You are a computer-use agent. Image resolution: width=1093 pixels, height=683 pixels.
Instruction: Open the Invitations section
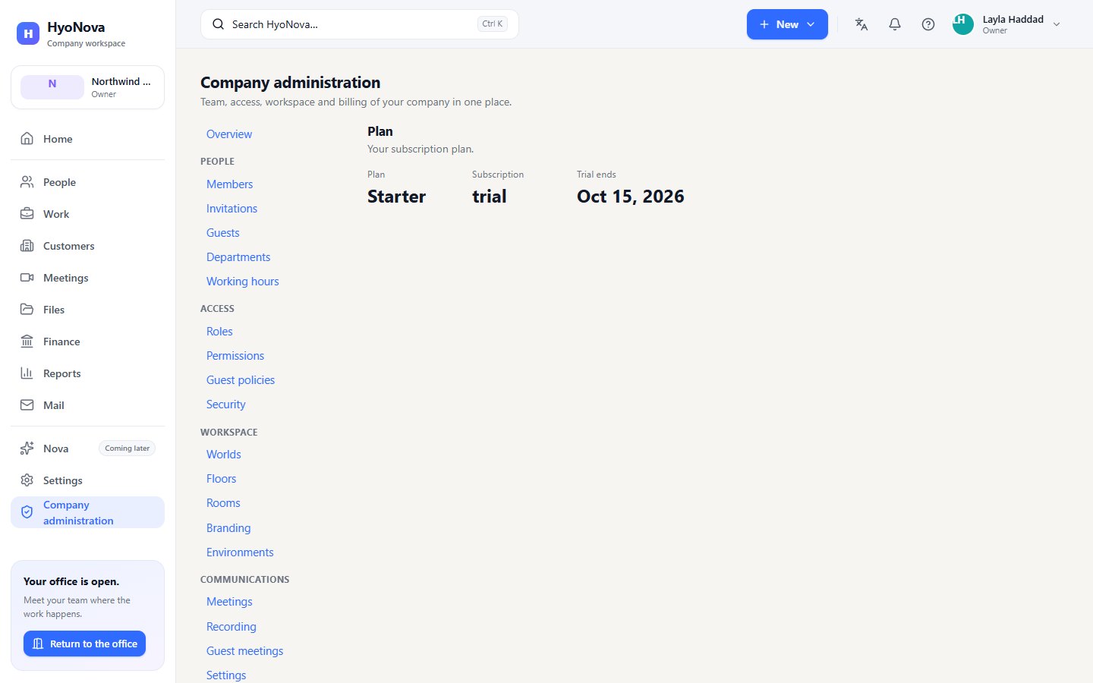pyautogui.click(x=232, y=209)
